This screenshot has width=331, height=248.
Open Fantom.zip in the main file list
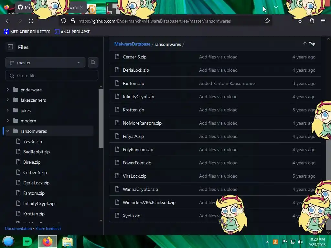133,83
